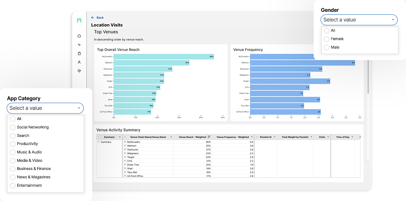The width and height of the screenshot is (406, 201).
Task: Click the green app logo in sidebar
Action: (x=79, y=21)
